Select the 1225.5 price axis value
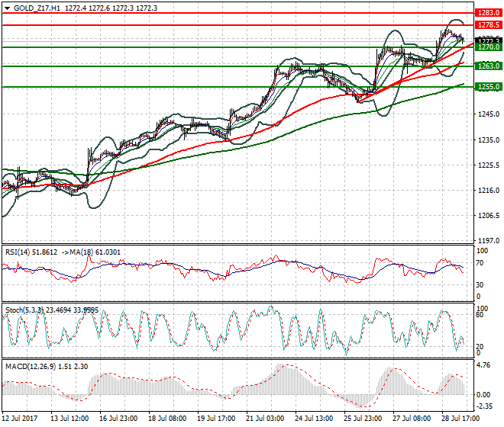 pyautogui.click(x=489, y=165)
